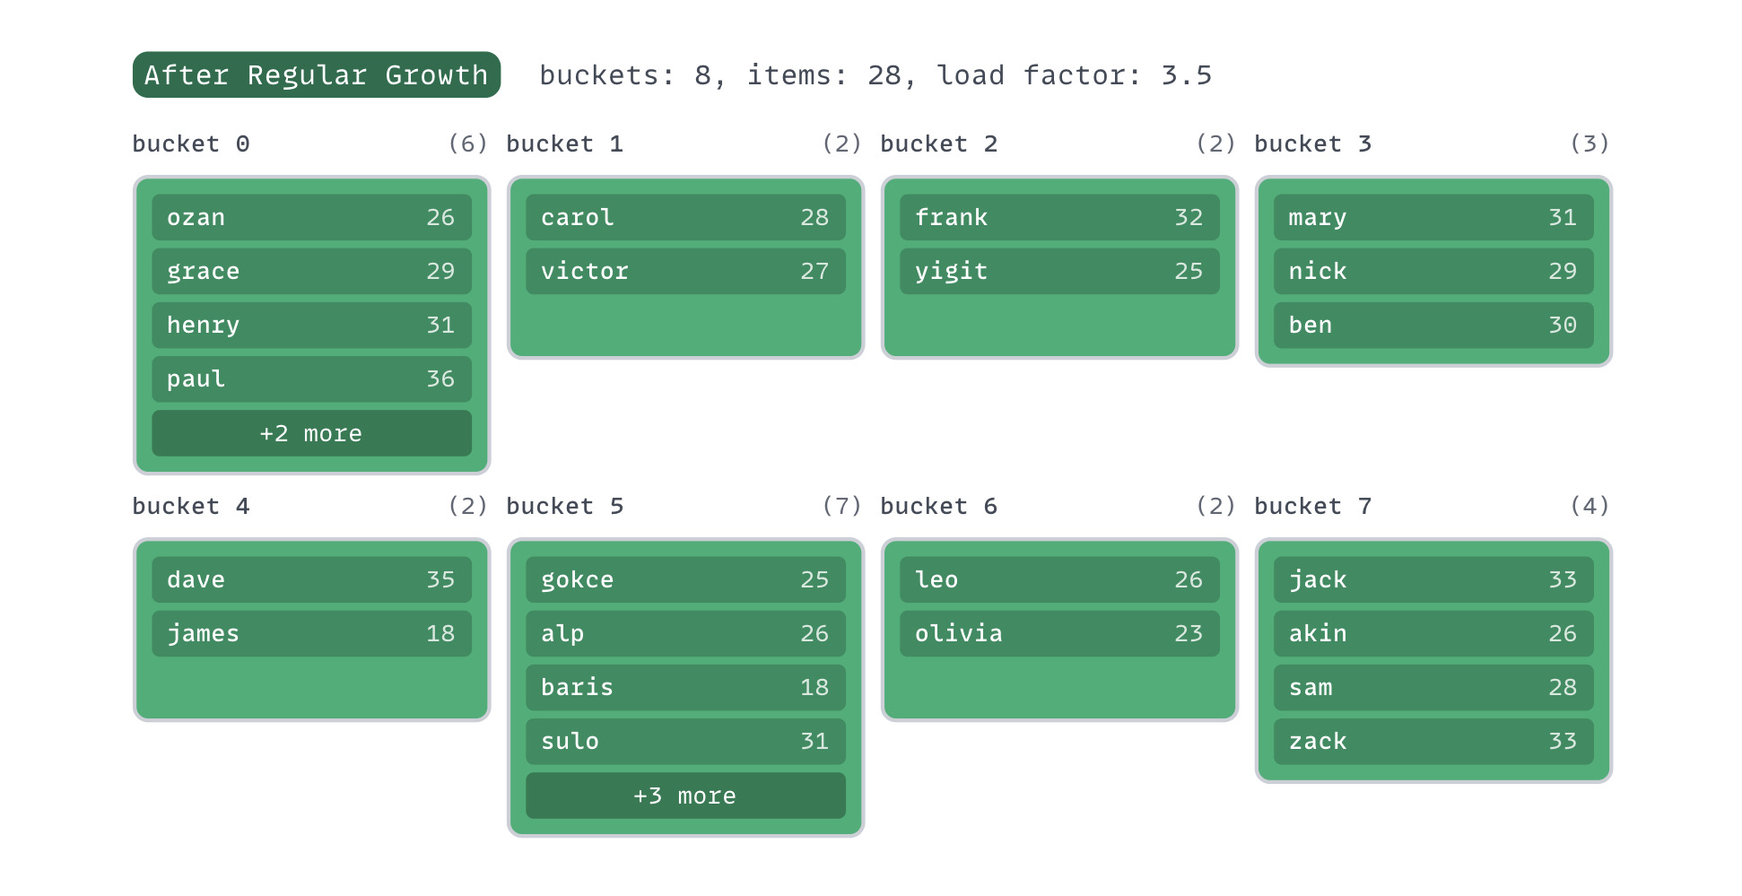The image size is (1742, 896).
Task: Click the 'olivia' entry in bucket 6
Action: [x=1059, y=633]
